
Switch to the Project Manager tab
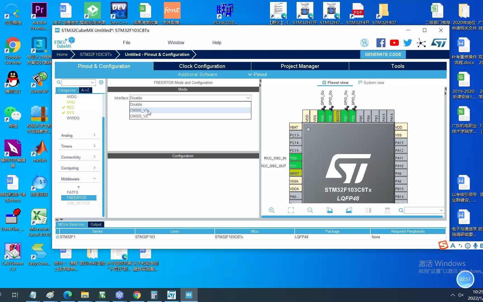300,66
